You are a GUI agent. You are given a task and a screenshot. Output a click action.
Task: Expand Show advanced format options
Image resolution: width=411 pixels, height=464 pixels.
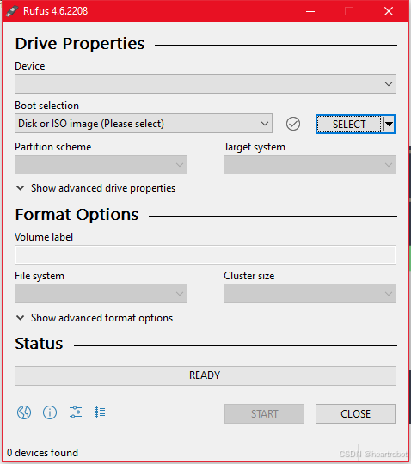(x=95, y=318)
